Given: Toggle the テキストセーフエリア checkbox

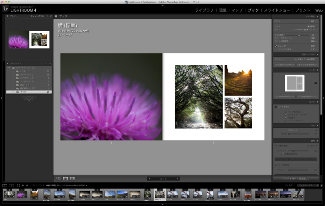Looking at the screenshot, I should (x=286, y=115).
